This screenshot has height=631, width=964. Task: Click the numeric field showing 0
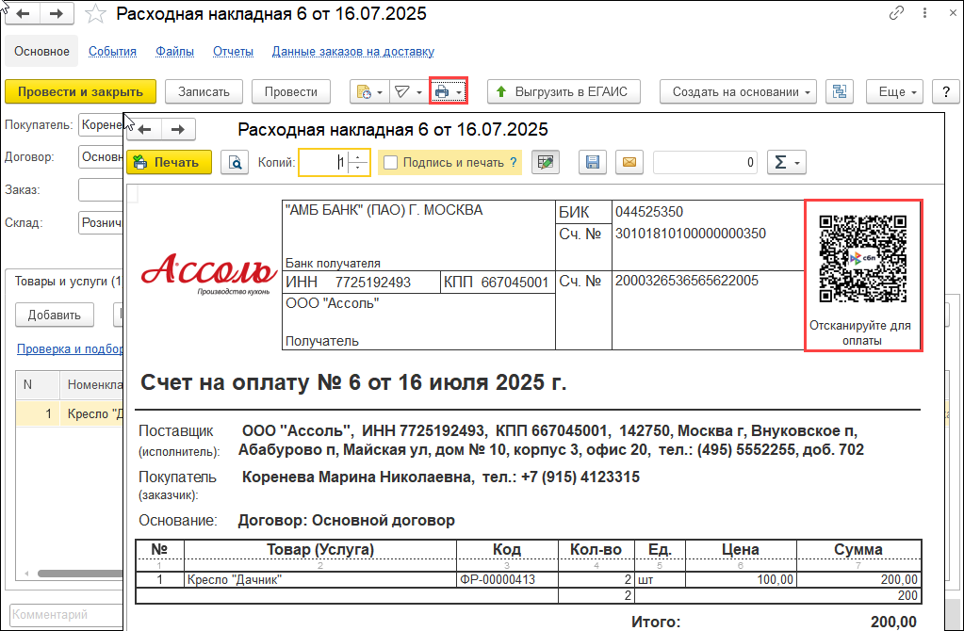click(x=705, y=162)
